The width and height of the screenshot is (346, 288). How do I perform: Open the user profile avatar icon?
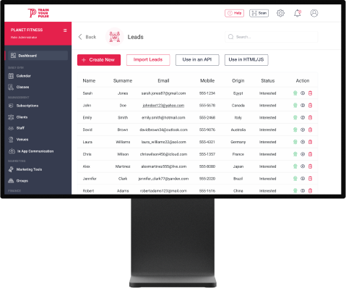(x=314, y=13)
